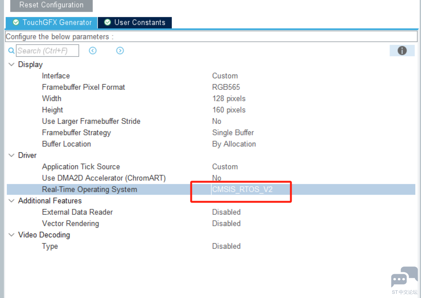Collapse the Display section

11,64
